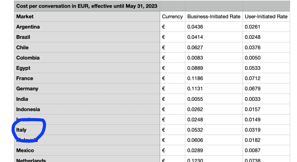Select the Italy market cell
Viewport: 297px width, 162px height.
[87, 130]
